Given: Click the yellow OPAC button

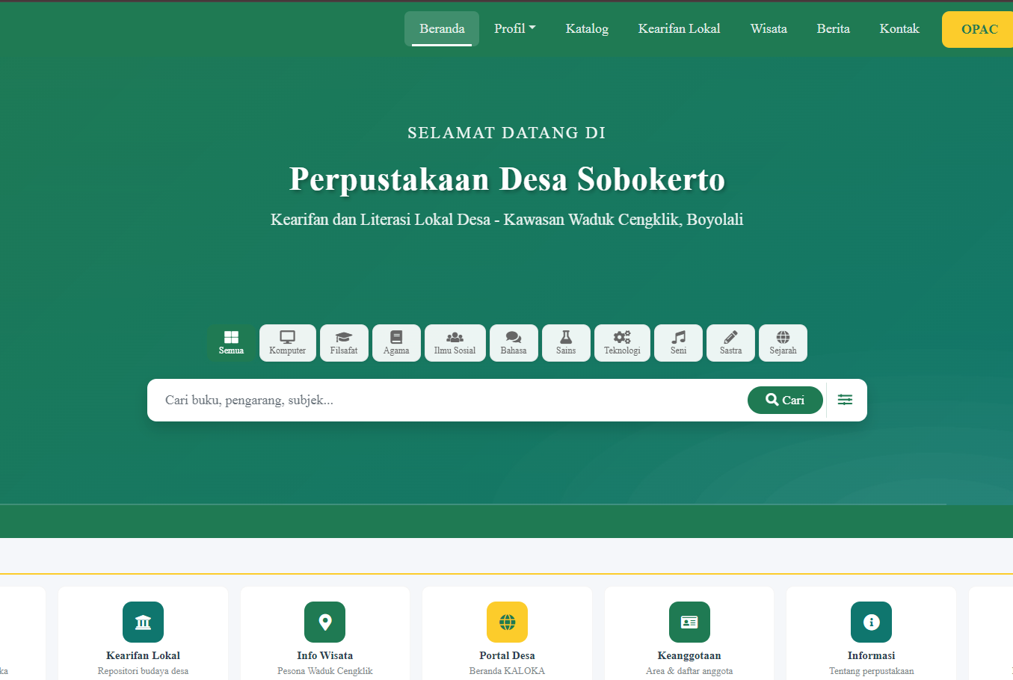Looking at the screenshot, I should tap(978, 29).
